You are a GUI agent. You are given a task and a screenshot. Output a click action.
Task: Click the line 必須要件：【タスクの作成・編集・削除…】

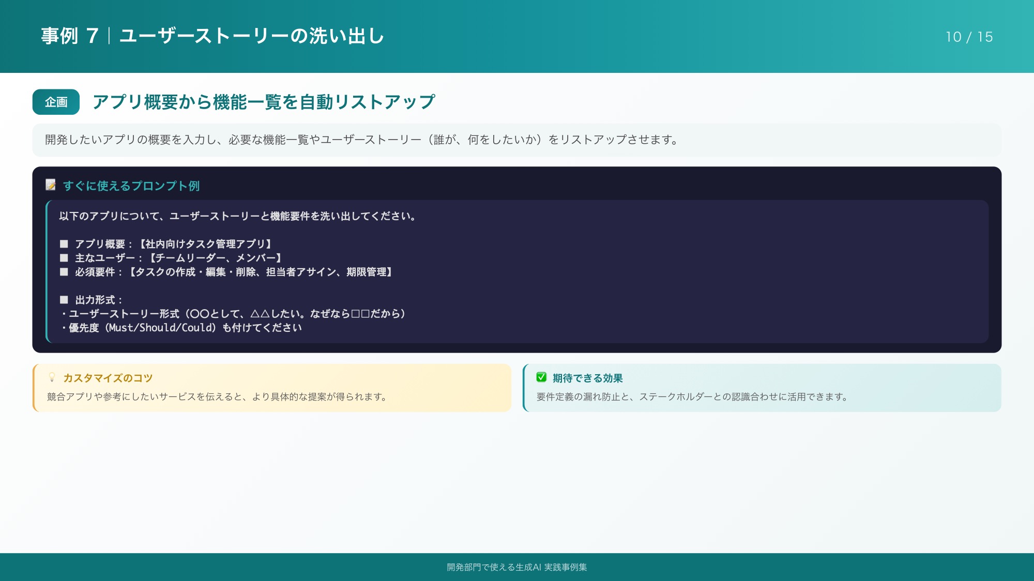pyautogui.click(x=227, y=272)
